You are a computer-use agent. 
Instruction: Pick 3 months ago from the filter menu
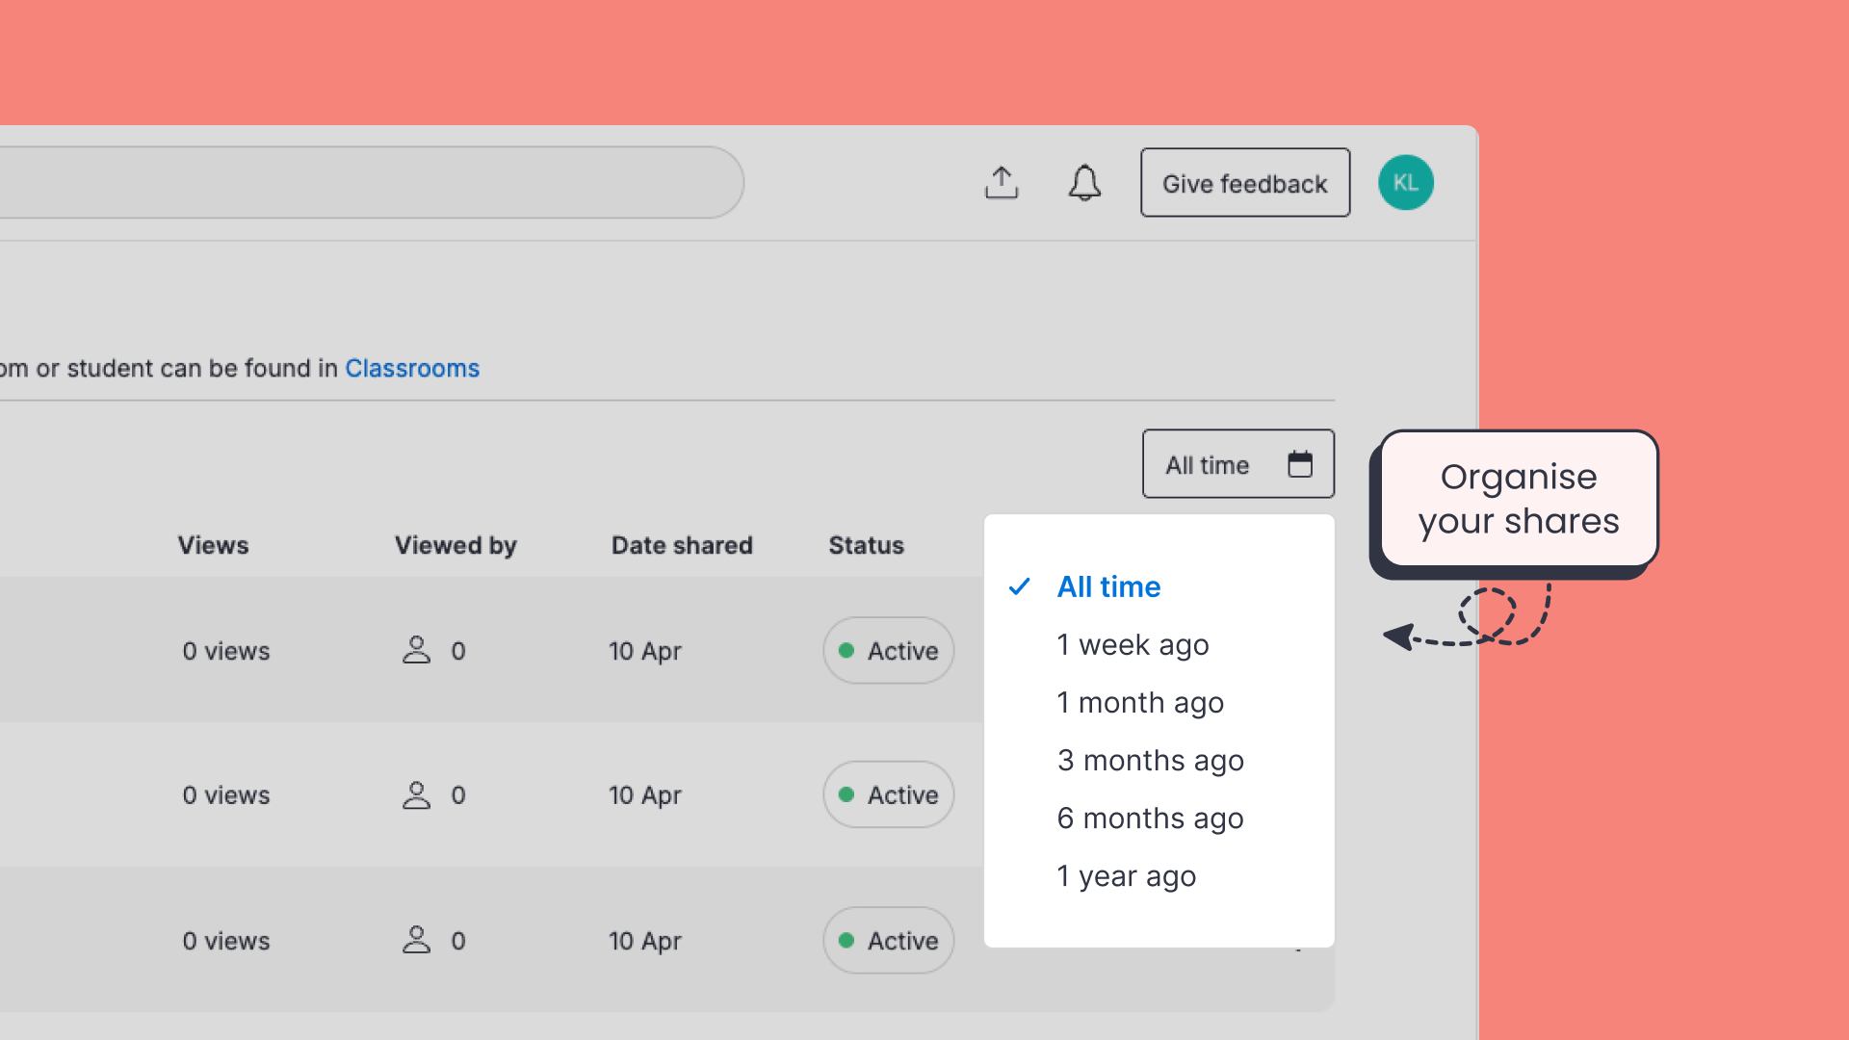[x=1150, y=760]
